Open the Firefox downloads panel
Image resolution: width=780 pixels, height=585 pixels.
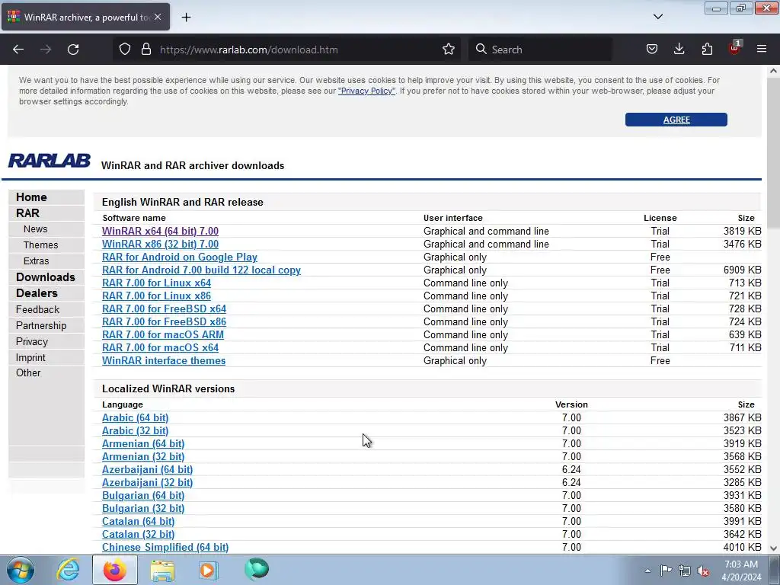[x=679, y=50]
